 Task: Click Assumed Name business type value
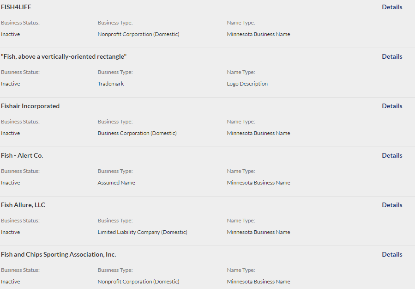116,183
